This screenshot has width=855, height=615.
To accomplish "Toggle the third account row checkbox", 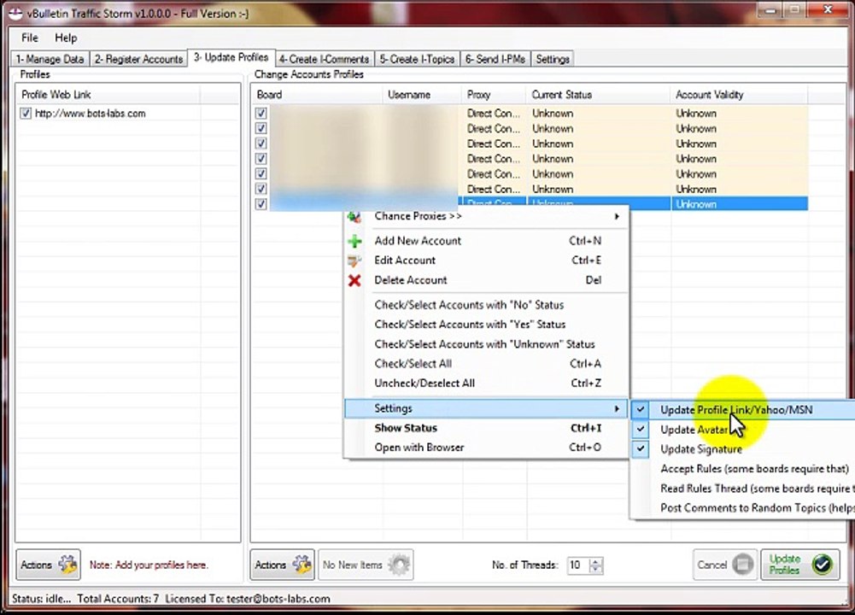I will [261, 143].
